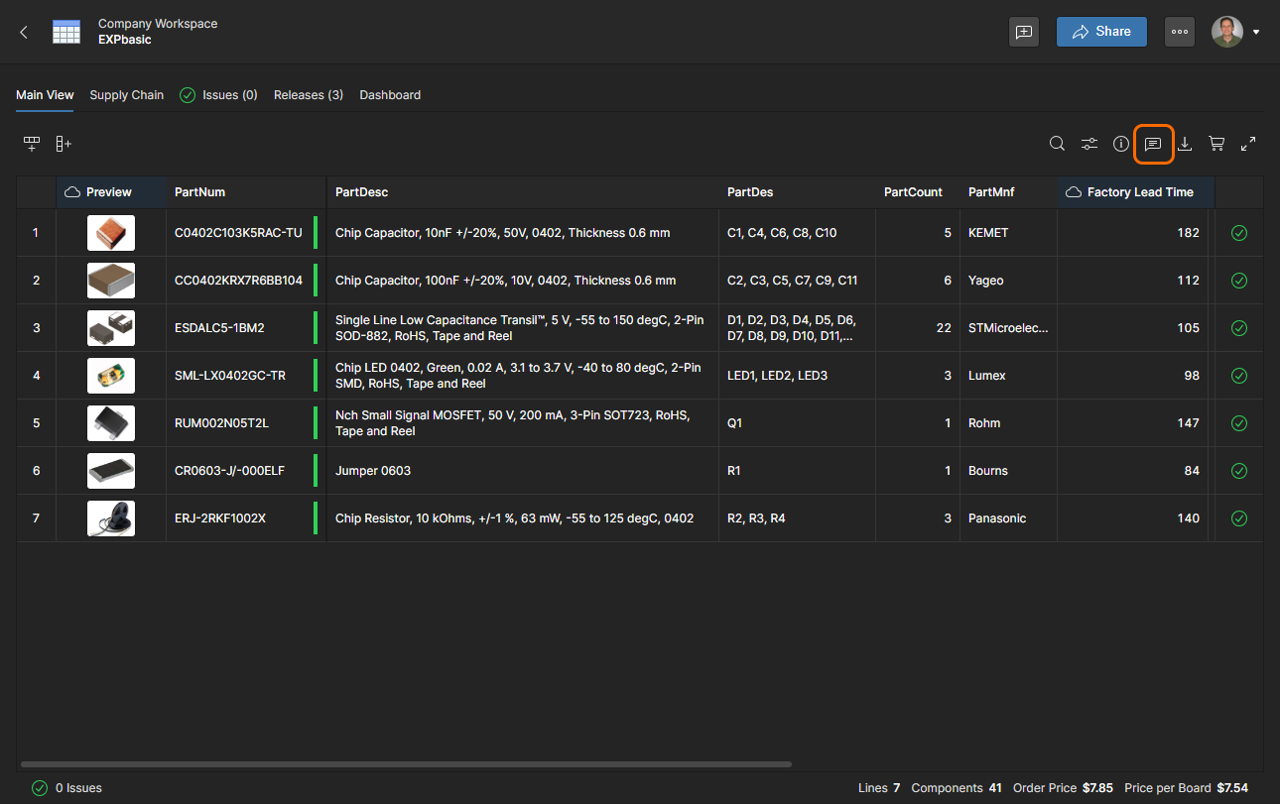Open the filter settings sliders icon
This screenshot has height=804, width=1280.
1089,144
